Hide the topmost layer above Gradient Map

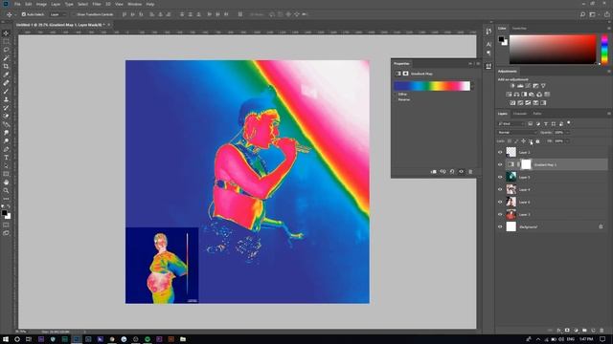click(500, 152)
